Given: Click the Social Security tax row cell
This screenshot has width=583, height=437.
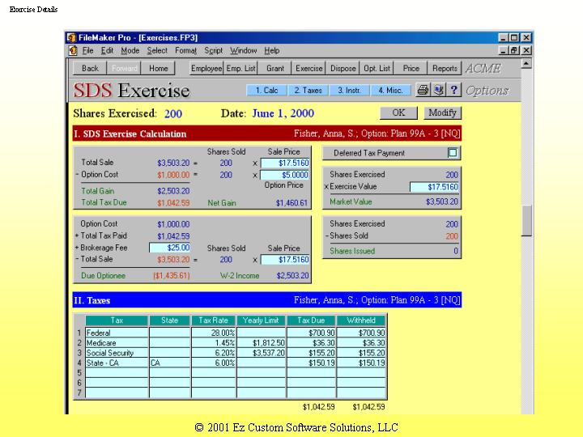Looking at the screenshot, I should [x=117, y=353].
